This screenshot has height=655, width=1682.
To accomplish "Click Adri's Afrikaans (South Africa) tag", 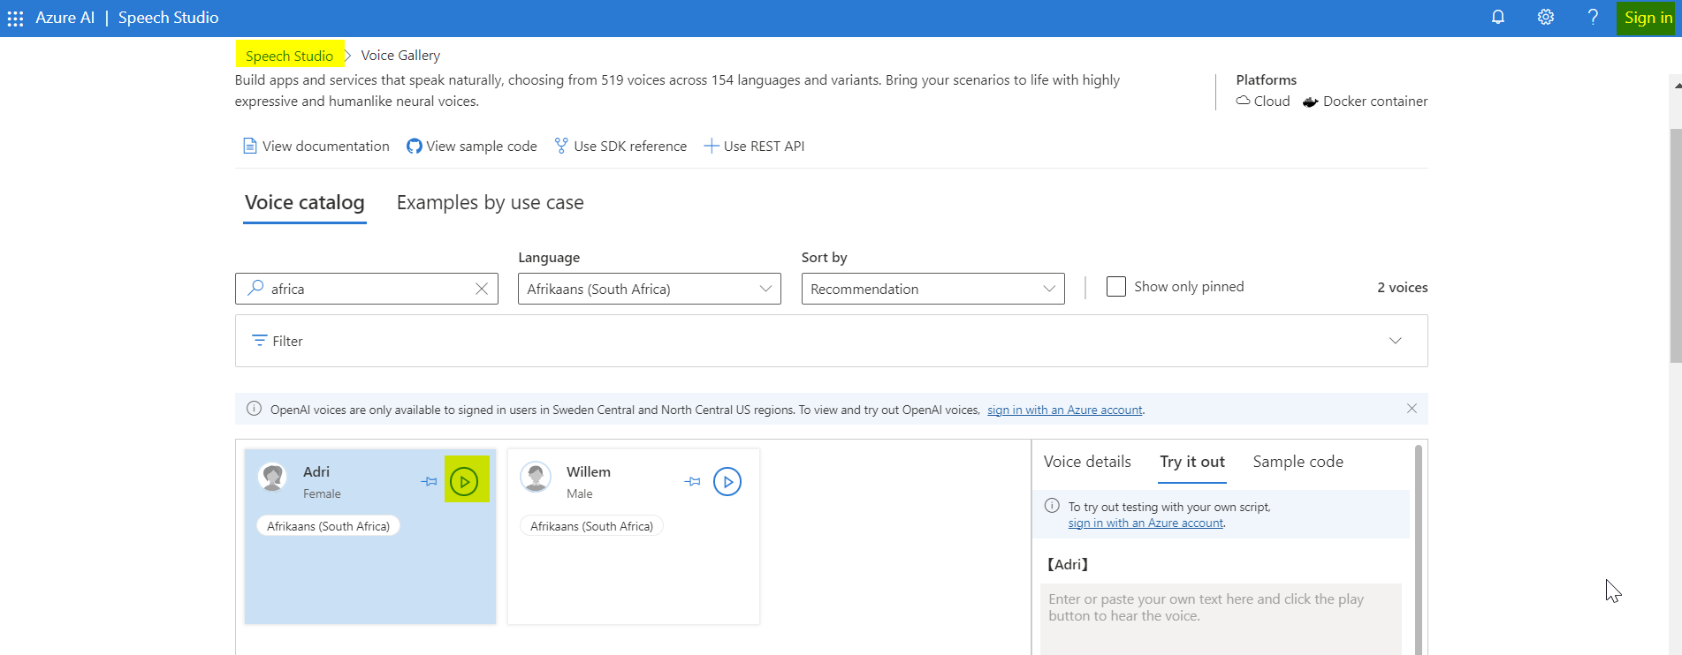I will point(329,526).
